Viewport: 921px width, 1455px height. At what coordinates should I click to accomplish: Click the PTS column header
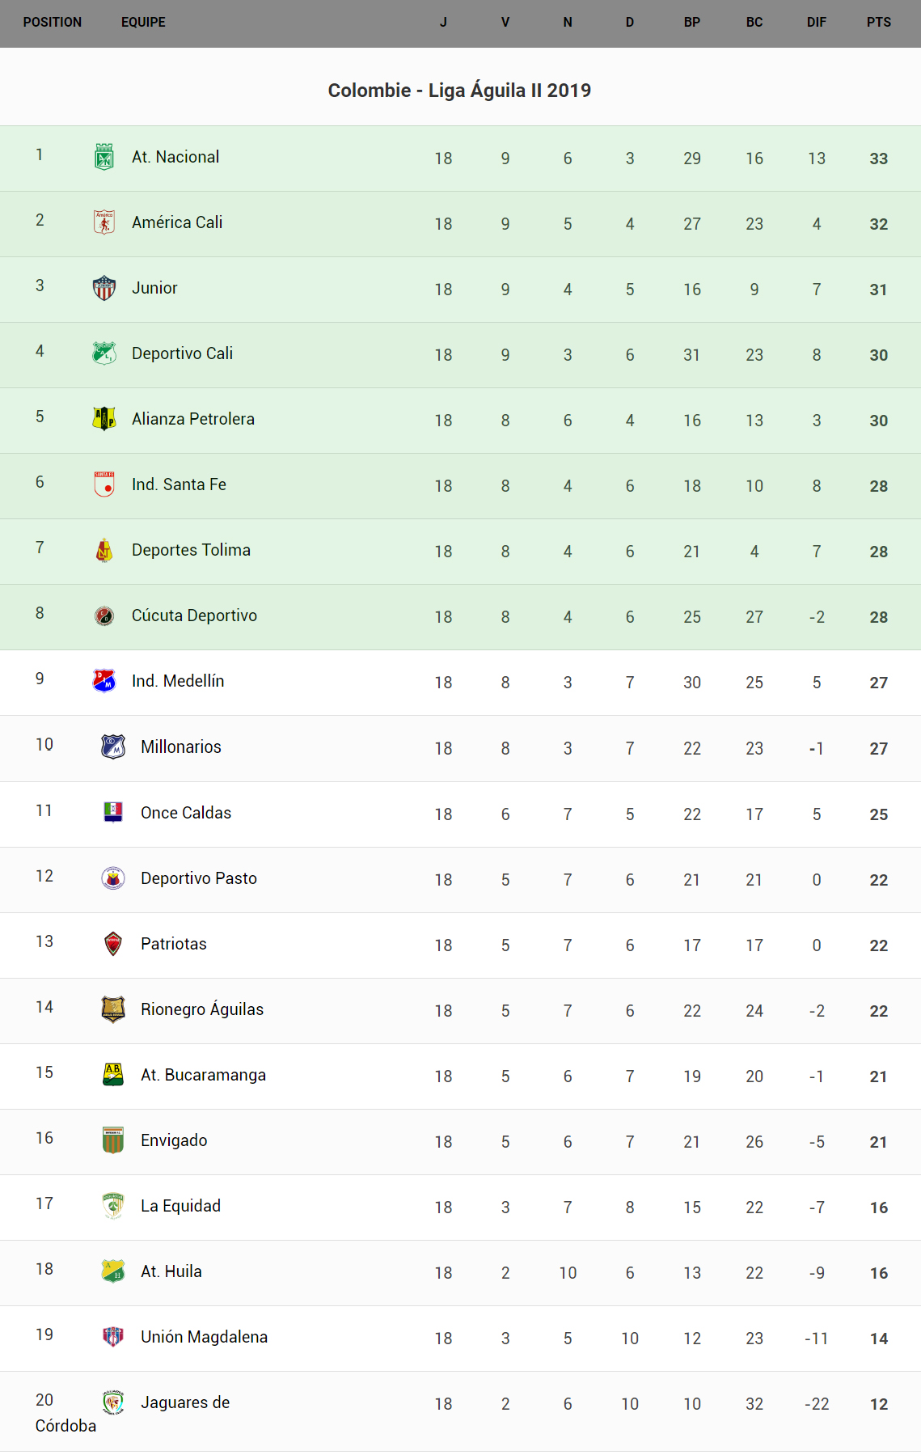tap(878, 23)
